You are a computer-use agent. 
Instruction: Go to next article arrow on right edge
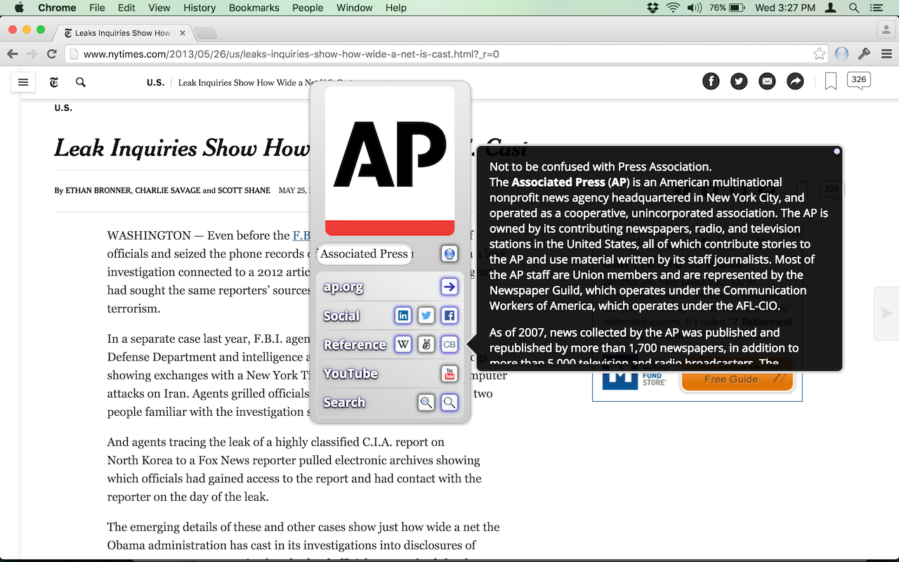click(x=886, y=313)
